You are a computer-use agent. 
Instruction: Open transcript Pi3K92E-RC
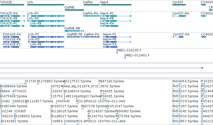tap(12, 26)
